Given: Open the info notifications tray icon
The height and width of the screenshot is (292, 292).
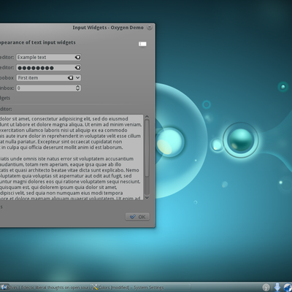Looking at the screenshot, I should [266, 288].
